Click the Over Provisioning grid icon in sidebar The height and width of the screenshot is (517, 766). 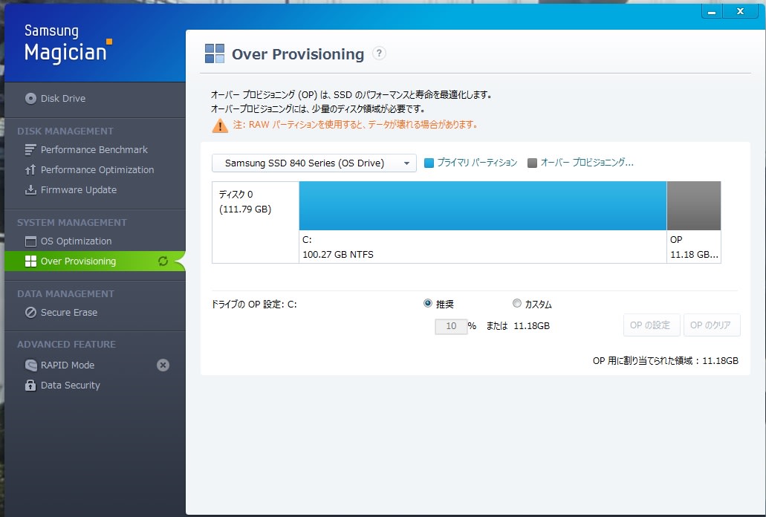coord(30,261)
